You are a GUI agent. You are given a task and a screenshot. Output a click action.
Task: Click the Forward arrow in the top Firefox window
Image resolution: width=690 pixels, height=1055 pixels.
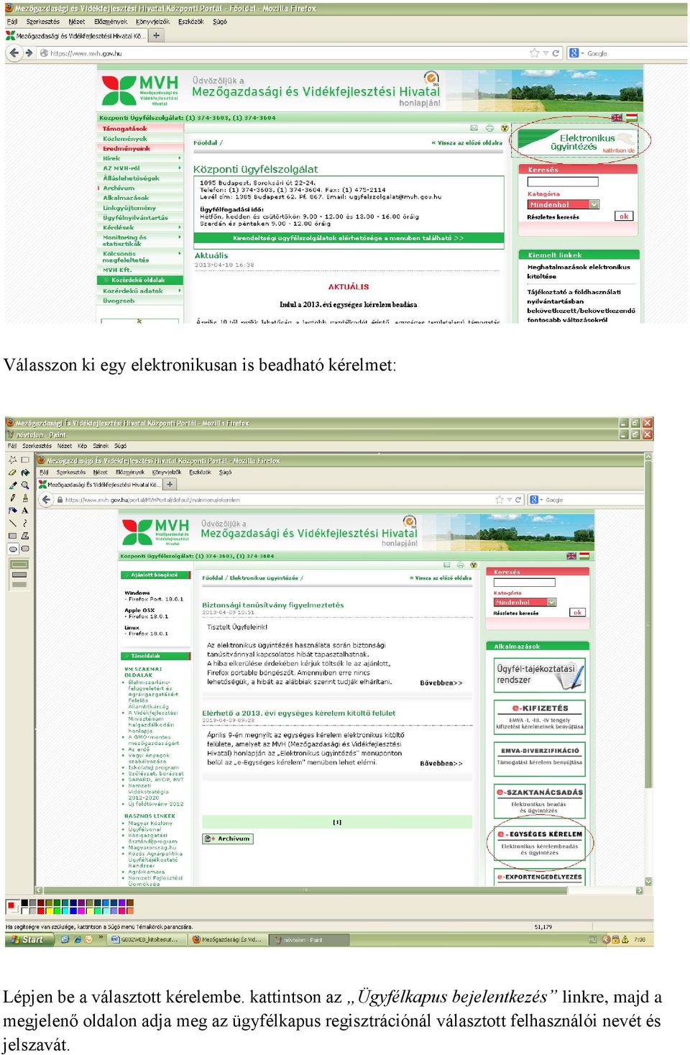(29, 52)
